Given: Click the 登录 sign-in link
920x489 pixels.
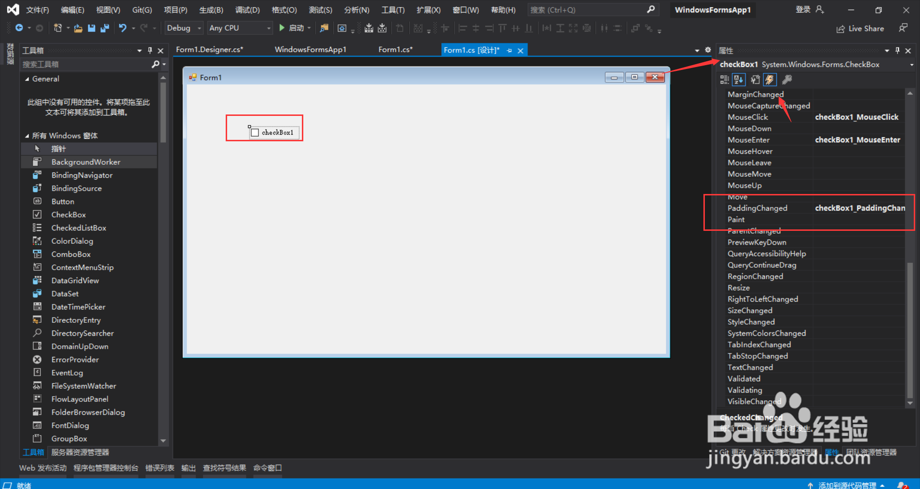Looking at the screenshot, I should coord(803,10).
